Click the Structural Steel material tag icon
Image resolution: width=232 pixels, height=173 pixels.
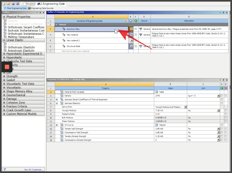point(64,46)
